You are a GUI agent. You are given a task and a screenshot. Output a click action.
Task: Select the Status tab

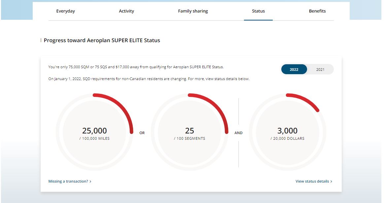pyautogui.click(x=258, y=11)
